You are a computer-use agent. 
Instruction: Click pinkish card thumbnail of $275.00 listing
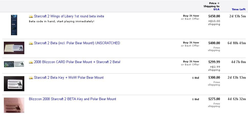14,105
